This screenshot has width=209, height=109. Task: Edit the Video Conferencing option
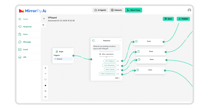tap(118, 74)
